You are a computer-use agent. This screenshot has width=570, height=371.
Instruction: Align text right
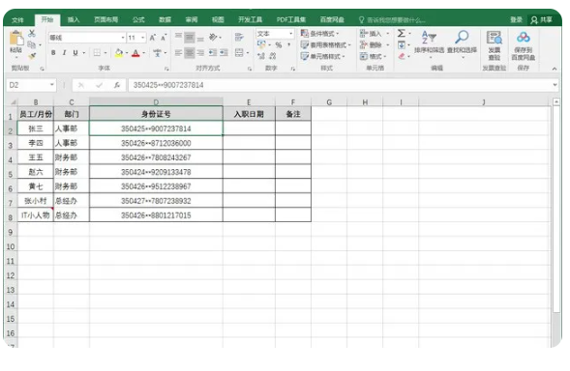[x=200, y=53]
